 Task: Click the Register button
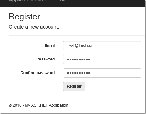coord(74,87)
